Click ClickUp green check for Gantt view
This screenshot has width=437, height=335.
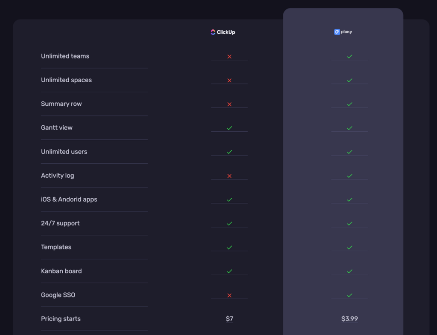[229, 128]
